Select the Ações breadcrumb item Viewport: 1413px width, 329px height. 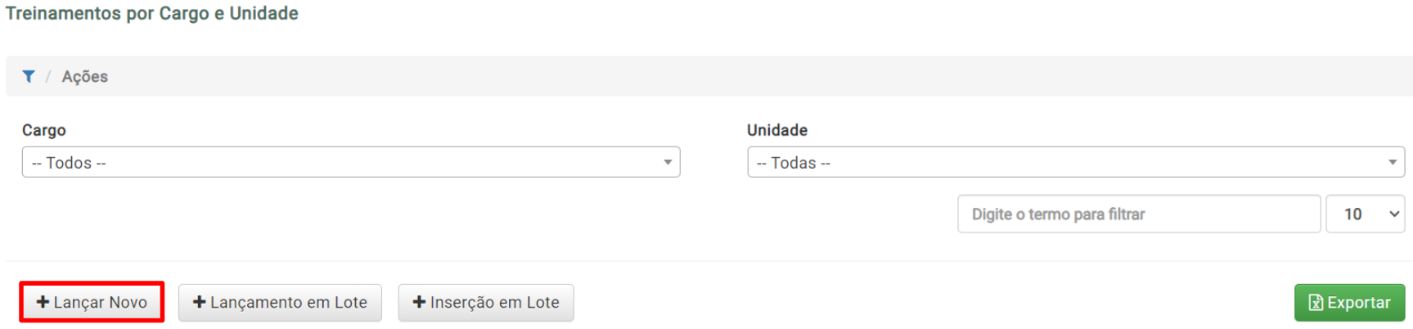85,76
